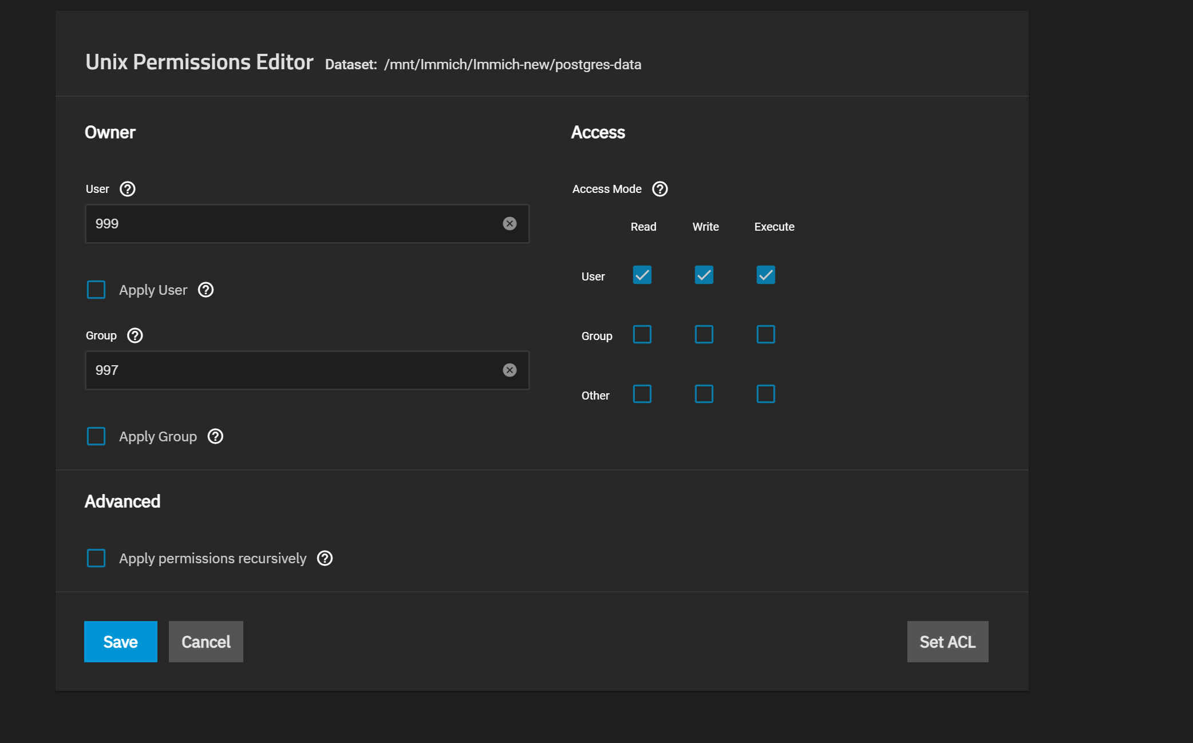Enable Other Execute permission
Image resolution: width=1193 pixels, height=743 pixels.
tap(765, 394)
